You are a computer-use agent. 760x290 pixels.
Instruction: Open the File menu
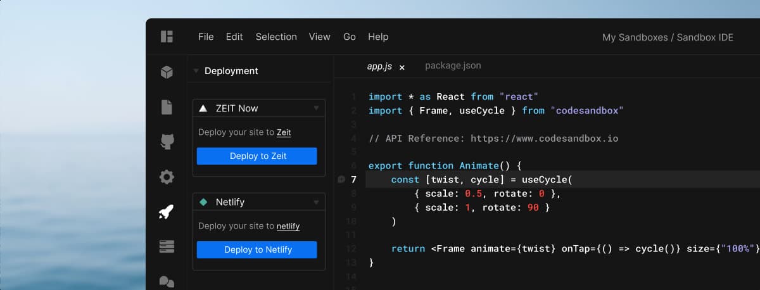(206, 37)
